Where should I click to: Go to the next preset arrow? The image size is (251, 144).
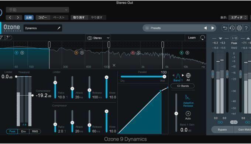click(x=213, y=28)
